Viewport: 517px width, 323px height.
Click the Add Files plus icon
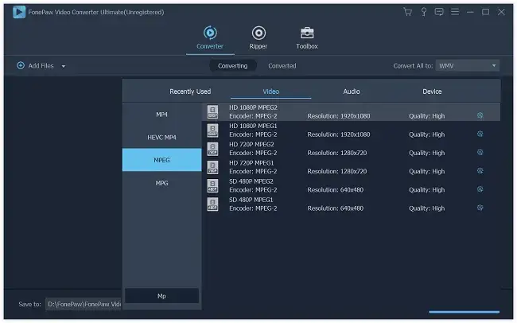pyautogui.click(x=21, y=66)
